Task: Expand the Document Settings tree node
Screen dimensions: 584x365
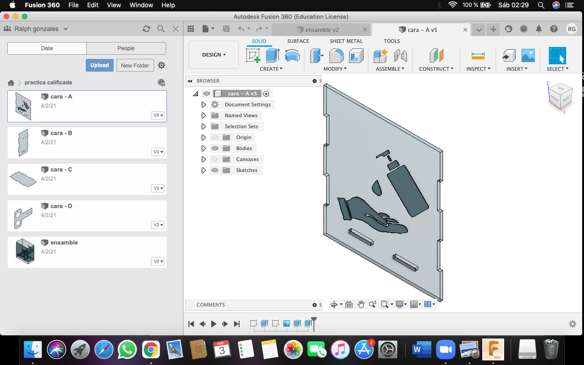Action: pyautogui.click(x=203, y=104)
